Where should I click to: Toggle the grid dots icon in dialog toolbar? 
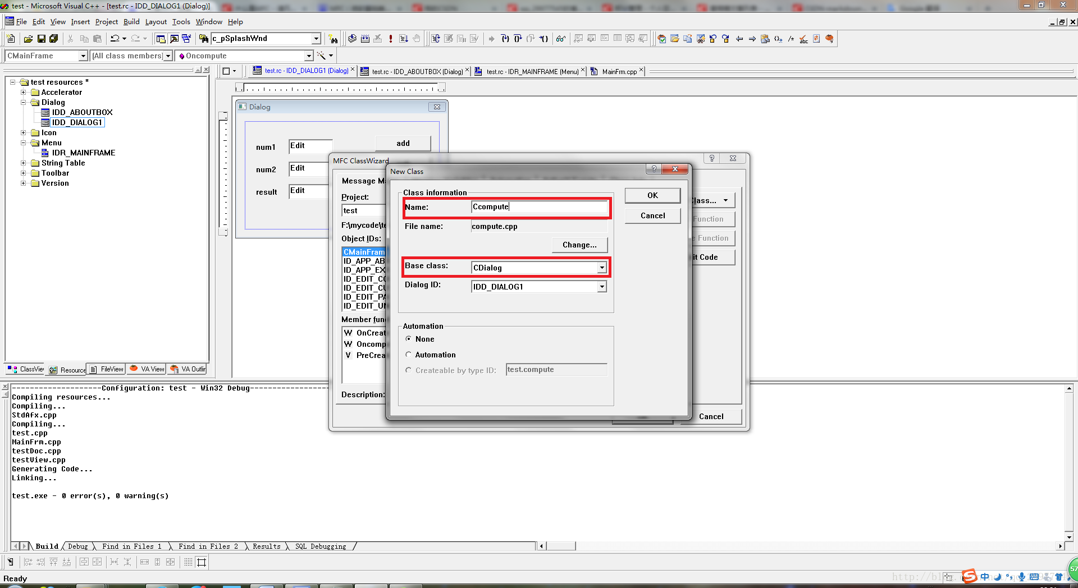pos(188,562)
